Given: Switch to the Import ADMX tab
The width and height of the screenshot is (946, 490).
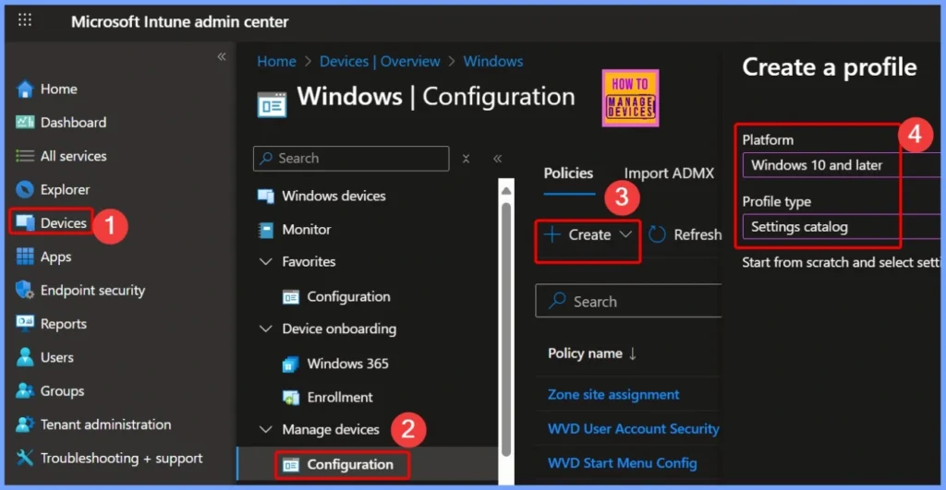Looking at the screenshot, I should [669, 173].
